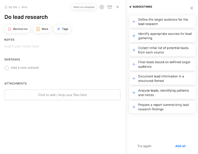Add 'Prepare a report' suggestion plus icon
The width and height of the screenshot is (198, 154).
[x=134, y=107]
